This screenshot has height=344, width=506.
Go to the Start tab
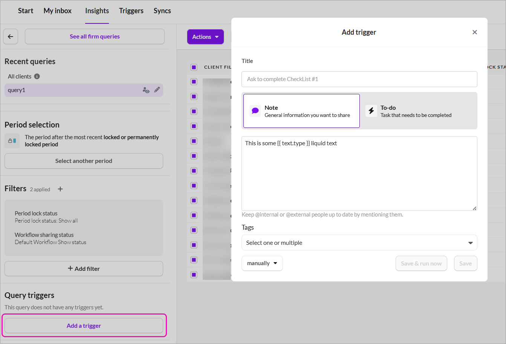[26, 11]
